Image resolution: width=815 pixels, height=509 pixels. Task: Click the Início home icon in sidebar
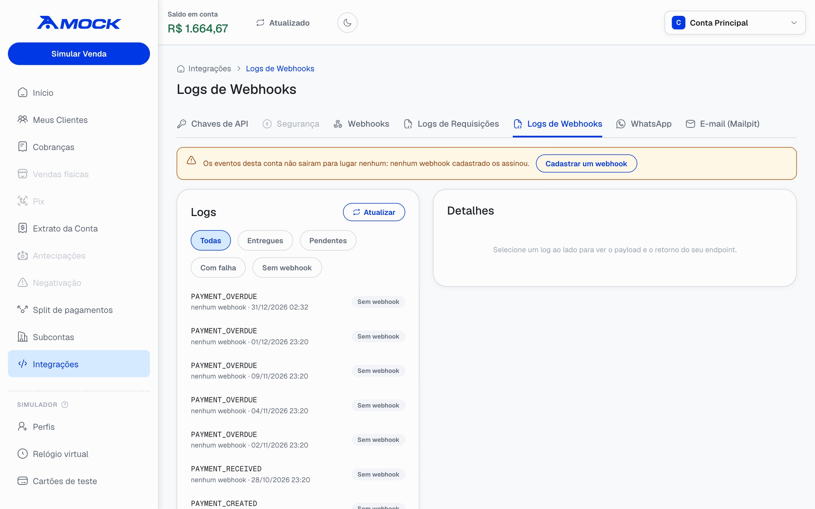pos(23,92)
